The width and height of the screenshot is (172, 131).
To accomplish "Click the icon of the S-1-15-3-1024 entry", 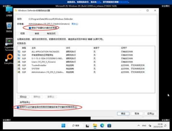I will pyautogui.click(x=19, y=58).
